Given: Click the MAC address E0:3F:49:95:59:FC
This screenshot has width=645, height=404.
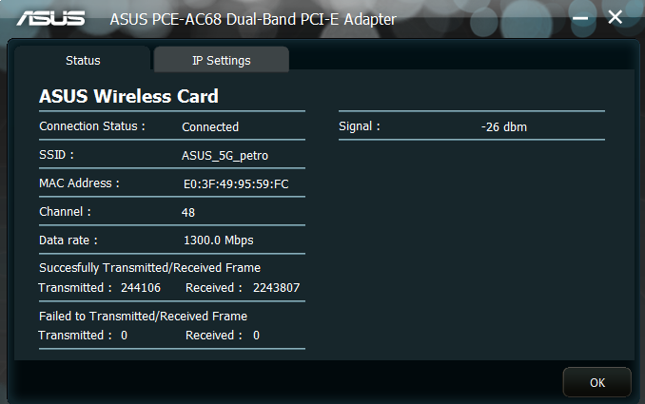Looking at the screenshot, I should (236, 183).
